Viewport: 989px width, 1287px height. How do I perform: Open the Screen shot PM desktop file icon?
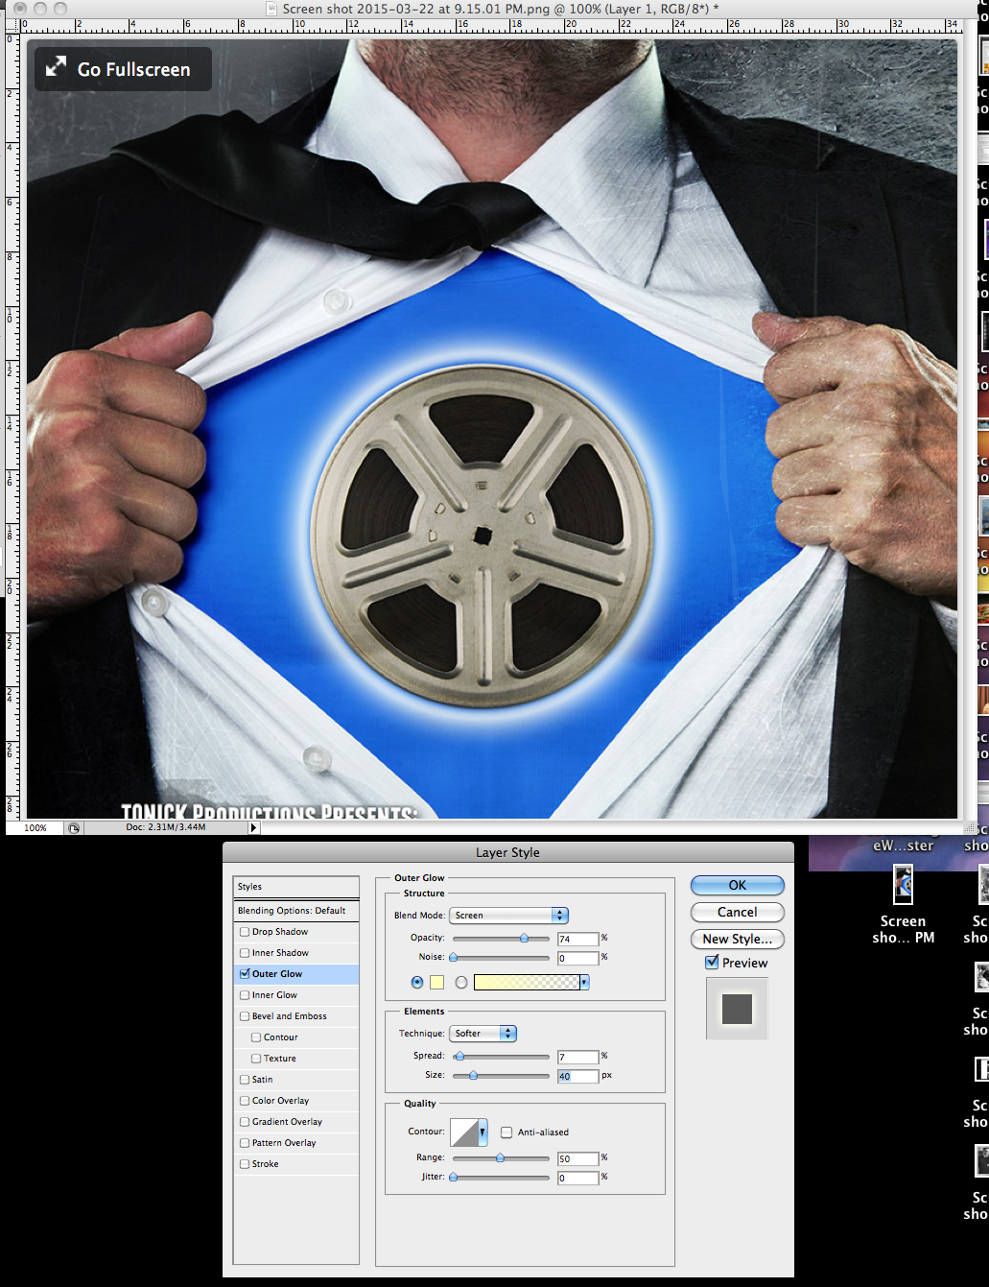903,885
